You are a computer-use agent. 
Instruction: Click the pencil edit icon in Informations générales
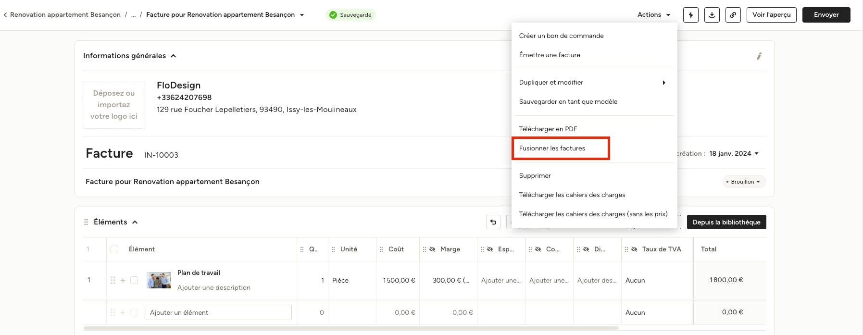(x=759, y=56)
